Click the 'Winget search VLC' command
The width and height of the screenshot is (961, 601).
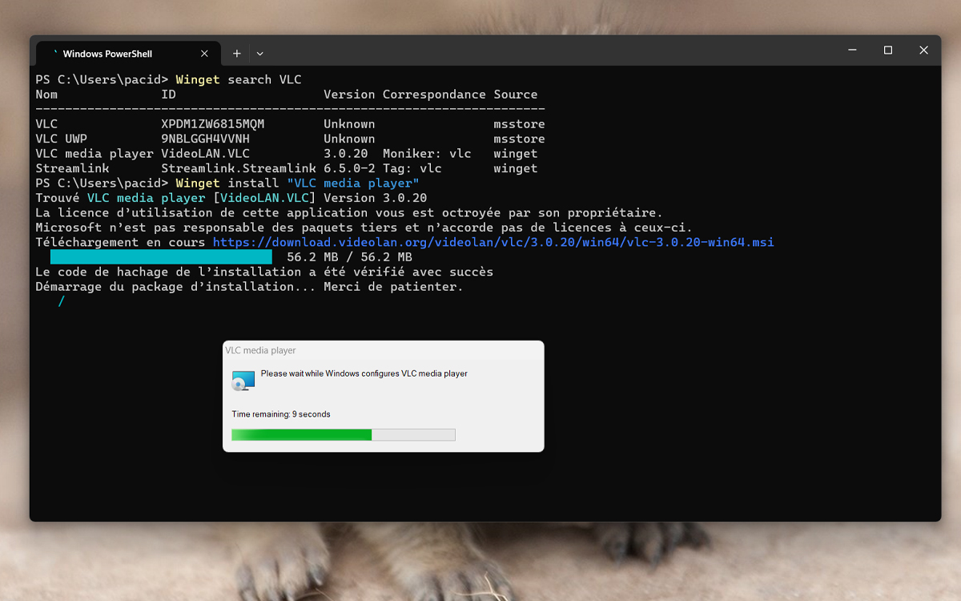coord(239,79)
